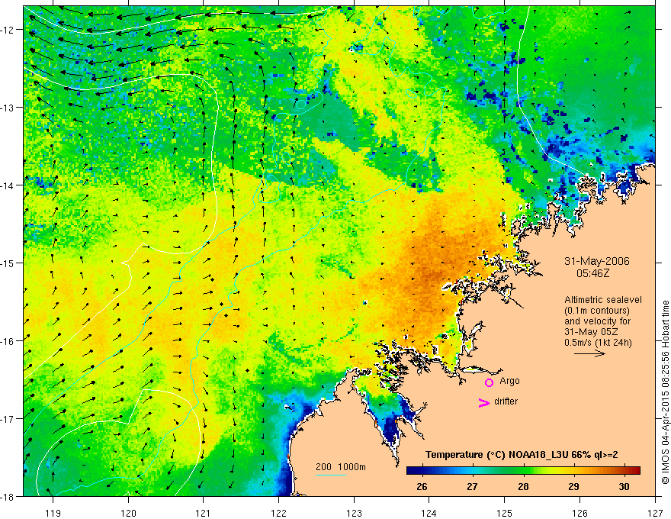Screen dimensions: 671x519
Task: Click the latitude axis label "-16"
Action: tap(8, 341)
